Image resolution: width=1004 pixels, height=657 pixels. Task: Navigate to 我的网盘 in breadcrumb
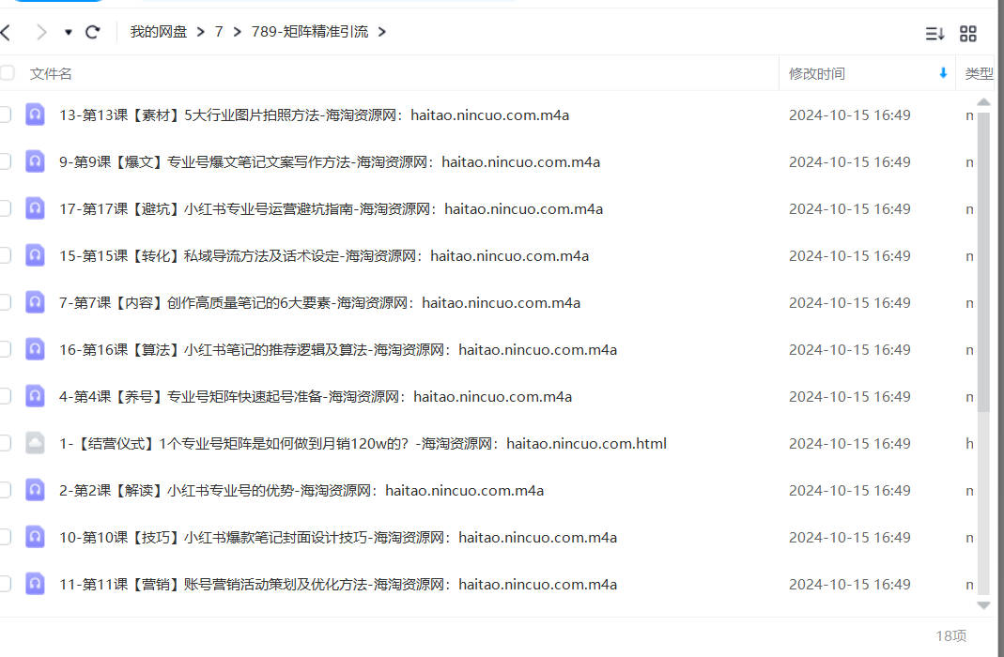(x=158, y=32)
